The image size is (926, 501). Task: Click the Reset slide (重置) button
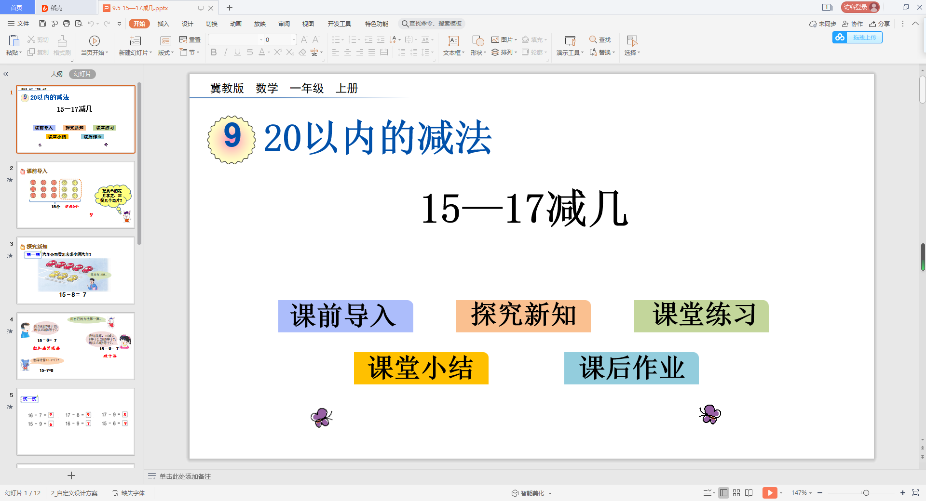tap(190, 40)
